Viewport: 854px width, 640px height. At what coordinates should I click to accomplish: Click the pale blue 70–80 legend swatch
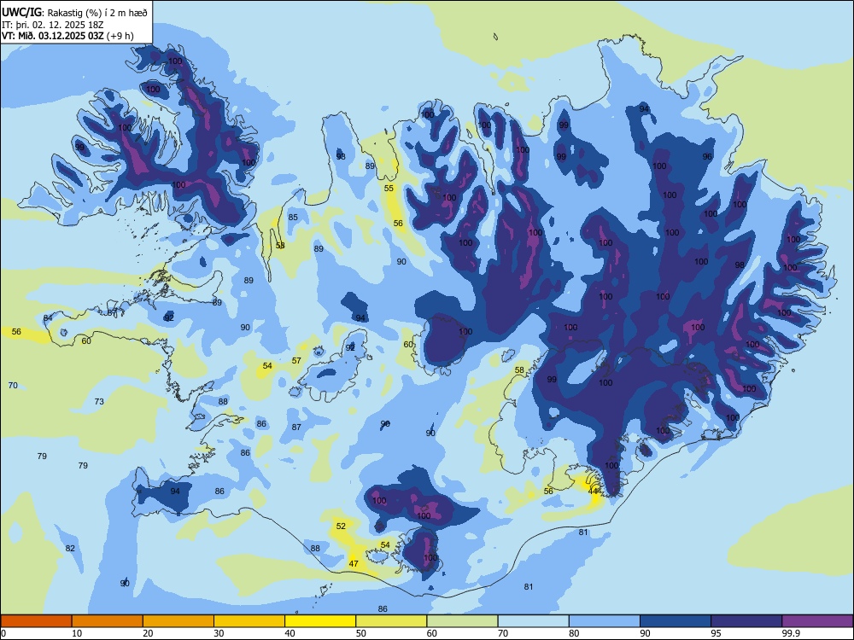533,621
